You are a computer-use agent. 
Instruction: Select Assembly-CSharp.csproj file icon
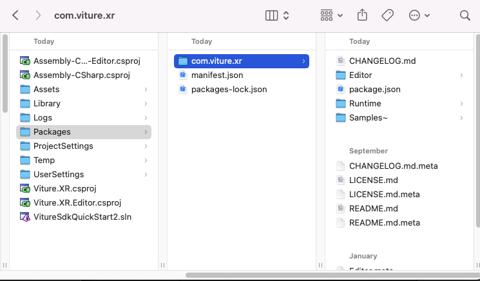[x=25, y=75]
